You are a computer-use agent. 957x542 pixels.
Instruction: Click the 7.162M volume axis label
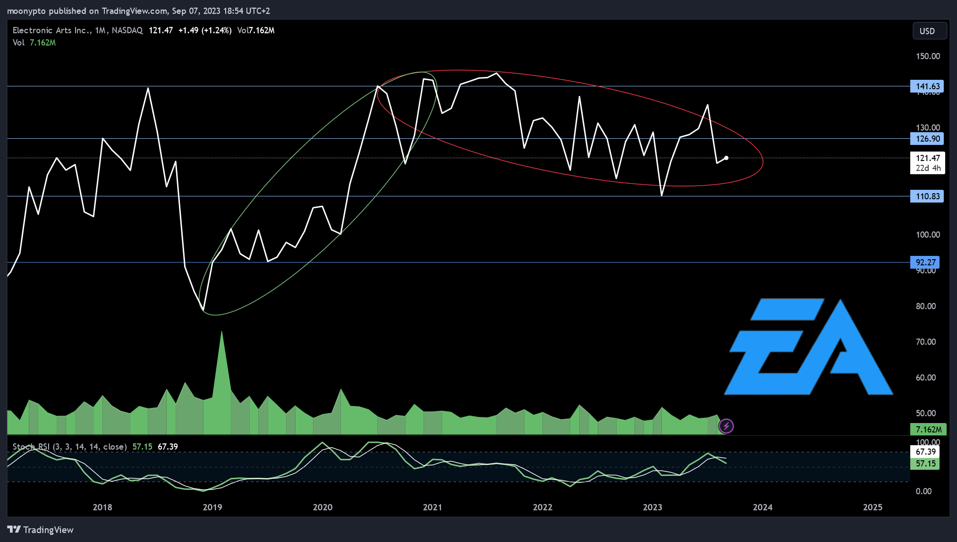tap(928, 429)
